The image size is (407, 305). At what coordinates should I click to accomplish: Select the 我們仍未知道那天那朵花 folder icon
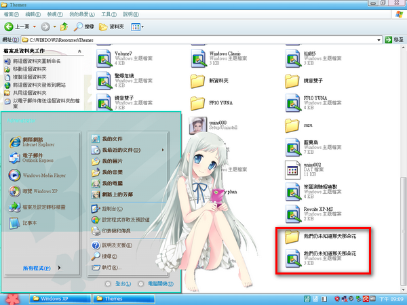pos(292,237)
